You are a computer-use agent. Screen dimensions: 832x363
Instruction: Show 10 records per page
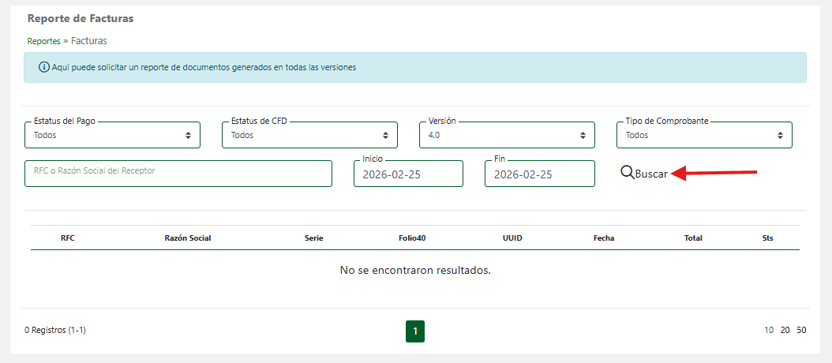click(769, 331)
